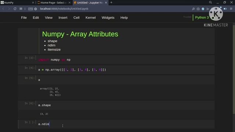Switch to the Home Page tab

pyautogui.click(x=54, y=3)
